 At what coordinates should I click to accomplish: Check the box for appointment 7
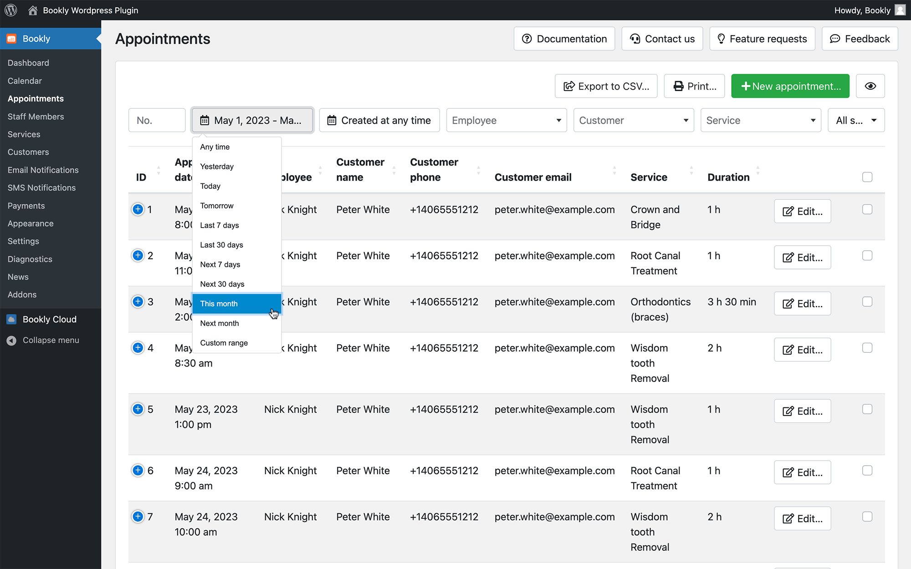[867, 516]
